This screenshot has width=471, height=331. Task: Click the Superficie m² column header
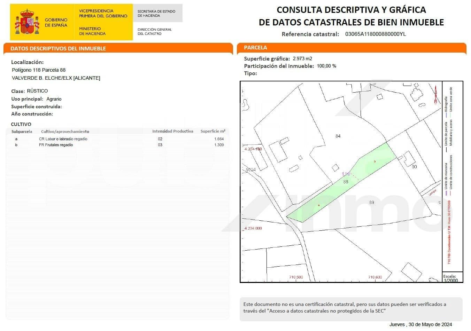click(213, 131)
